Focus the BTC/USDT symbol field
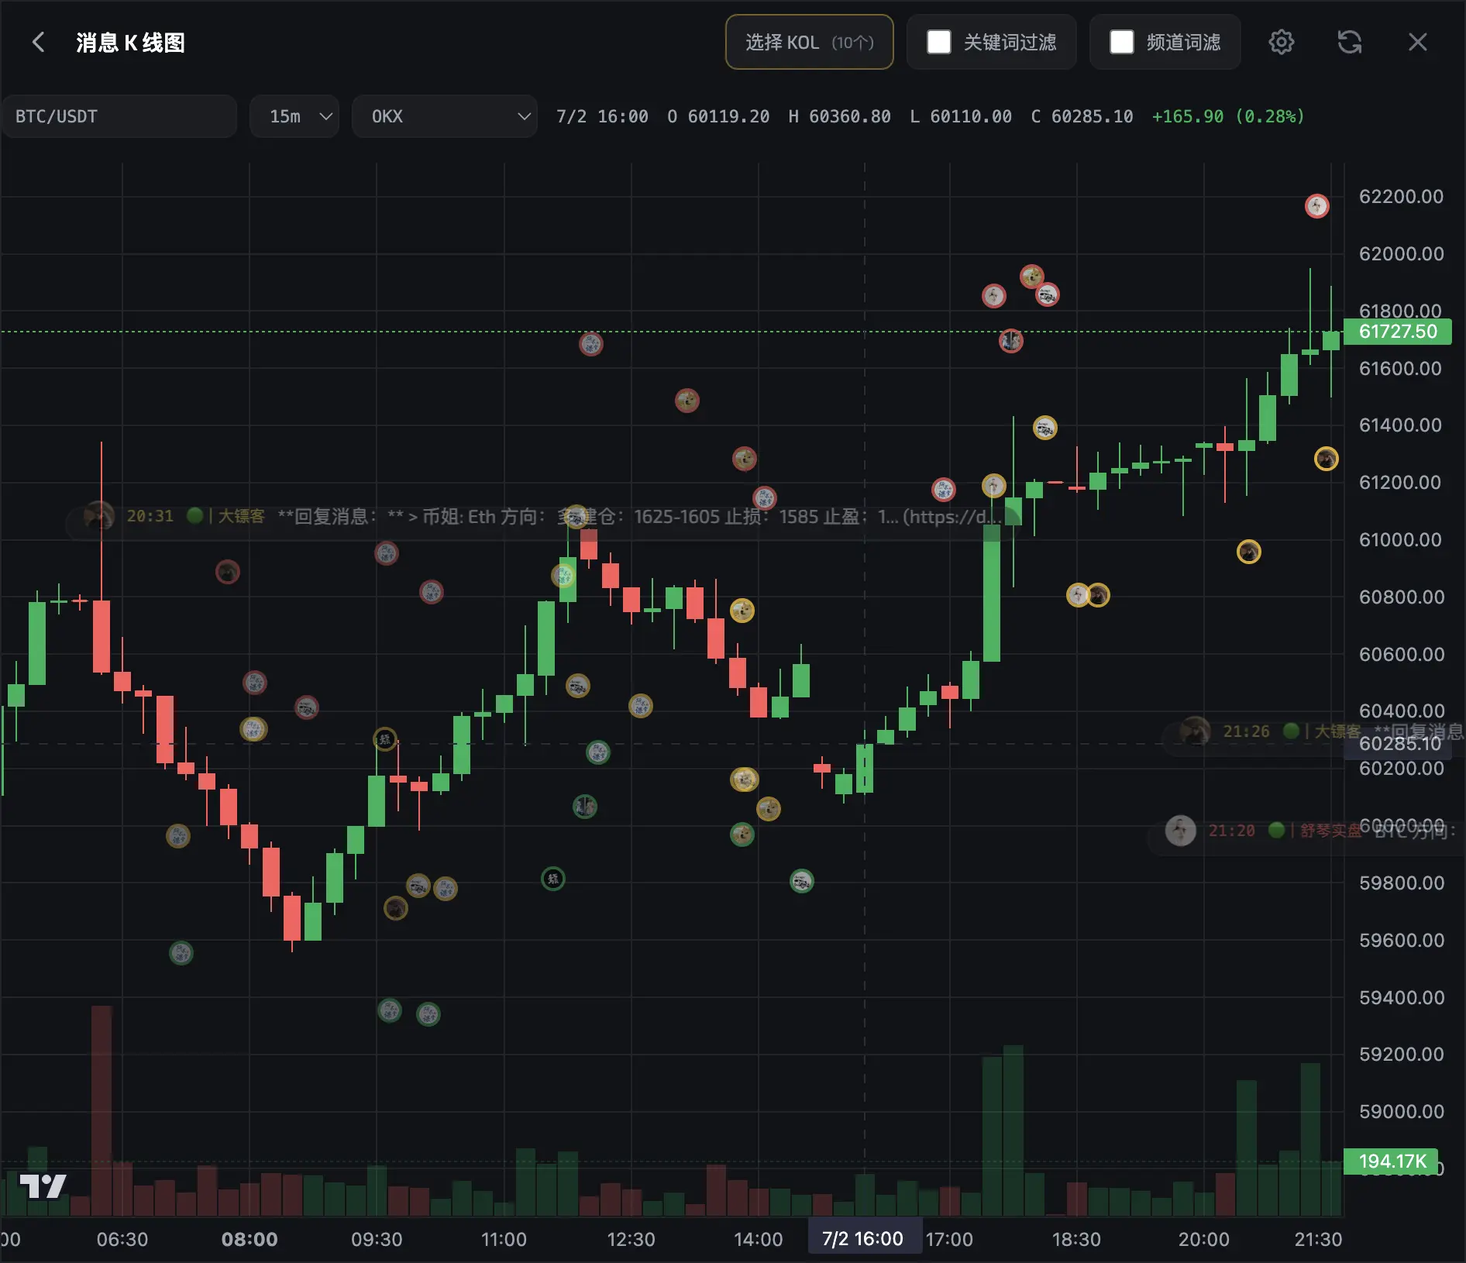Image resolution: width=1466 pixels, height=1263 pixels. (x=119, y=116)
